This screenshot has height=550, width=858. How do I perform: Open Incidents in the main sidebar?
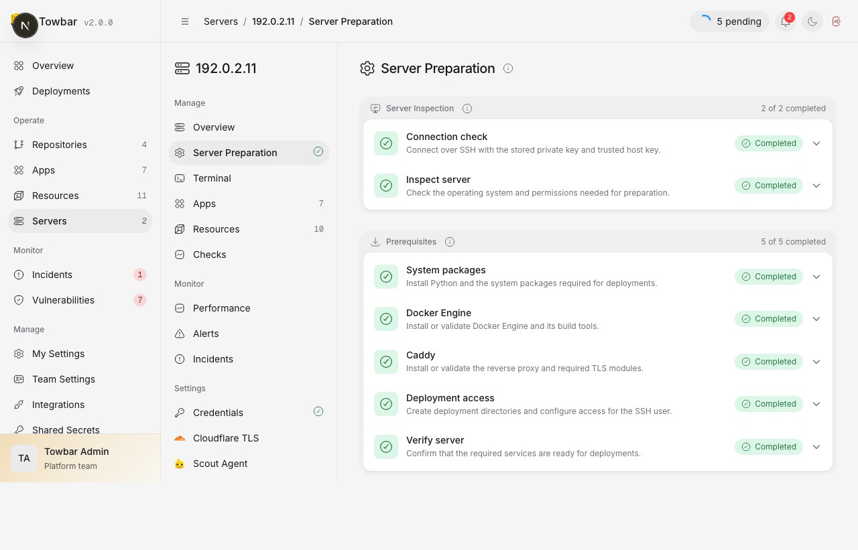coord(80,275)
